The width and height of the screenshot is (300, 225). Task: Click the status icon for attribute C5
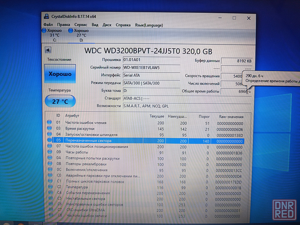[51, 198]
